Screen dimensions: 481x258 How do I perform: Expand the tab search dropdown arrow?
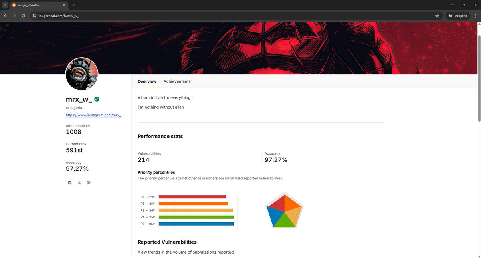(x=4, y=5)
